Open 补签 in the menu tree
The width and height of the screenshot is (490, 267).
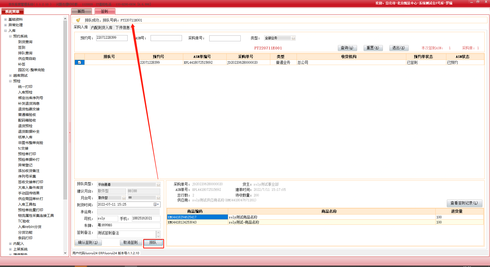pyautogui.click(x=22, y=64)
